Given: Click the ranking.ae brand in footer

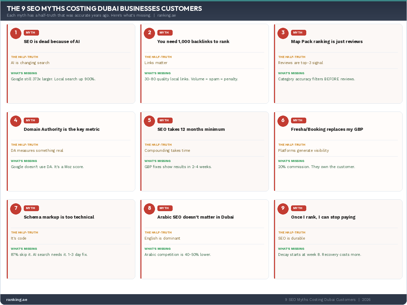Looking at the screenshot, I should [x=17, y=300].
